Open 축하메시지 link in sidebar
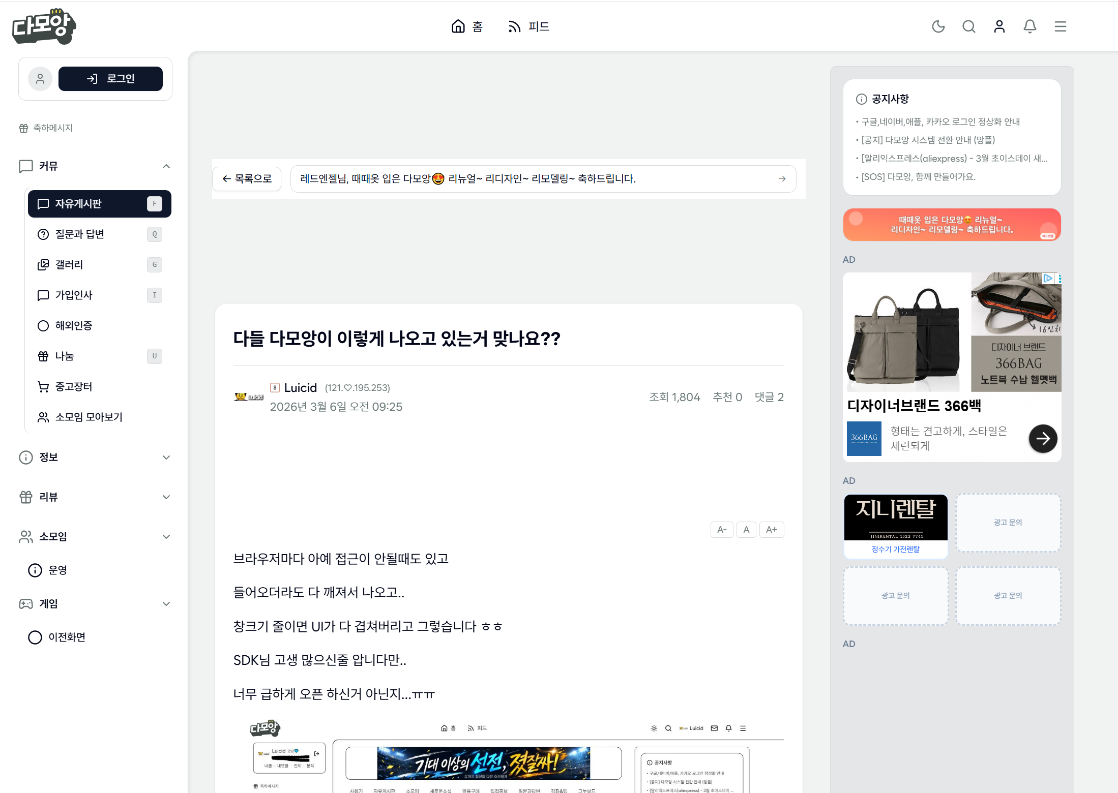 46,128
